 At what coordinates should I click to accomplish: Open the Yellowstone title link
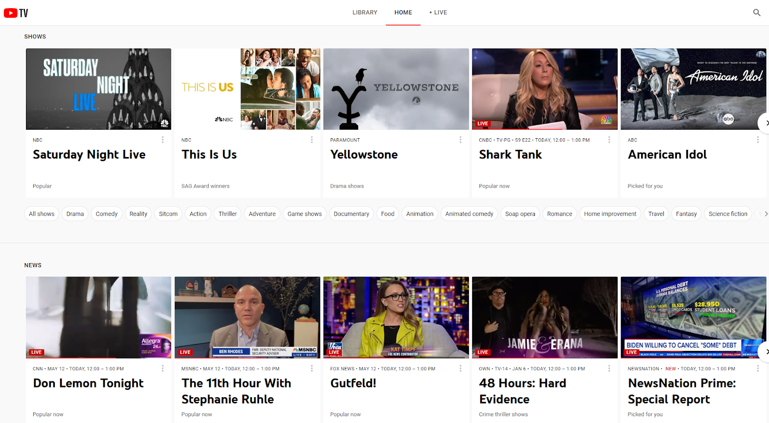[x=364, y=155]
